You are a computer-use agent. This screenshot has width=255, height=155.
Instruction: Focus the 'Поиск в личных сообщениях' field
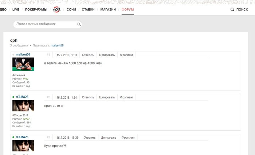47,24
